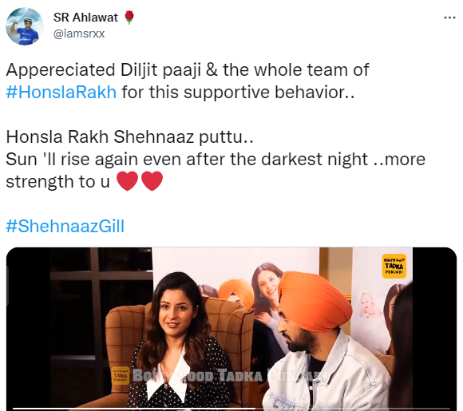This screenshot has height=411, width=463.
Task: Click the red heart emojis in tweet
Action: pos(140,181)
